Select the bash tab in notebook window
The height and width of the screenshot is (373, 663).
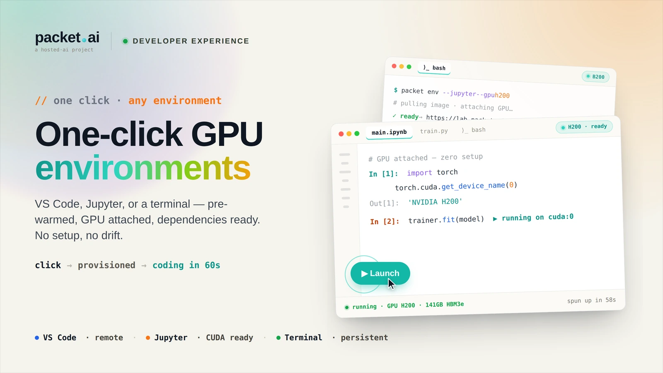click(x=474, y=130)
